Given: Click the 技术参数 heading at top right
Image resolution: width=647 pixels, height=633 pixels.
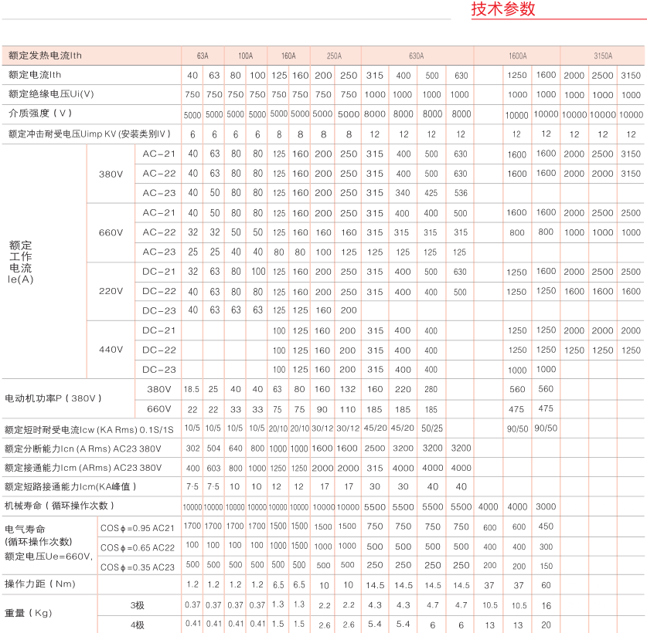Looking at the screenshot, I should tap(502, 10).
